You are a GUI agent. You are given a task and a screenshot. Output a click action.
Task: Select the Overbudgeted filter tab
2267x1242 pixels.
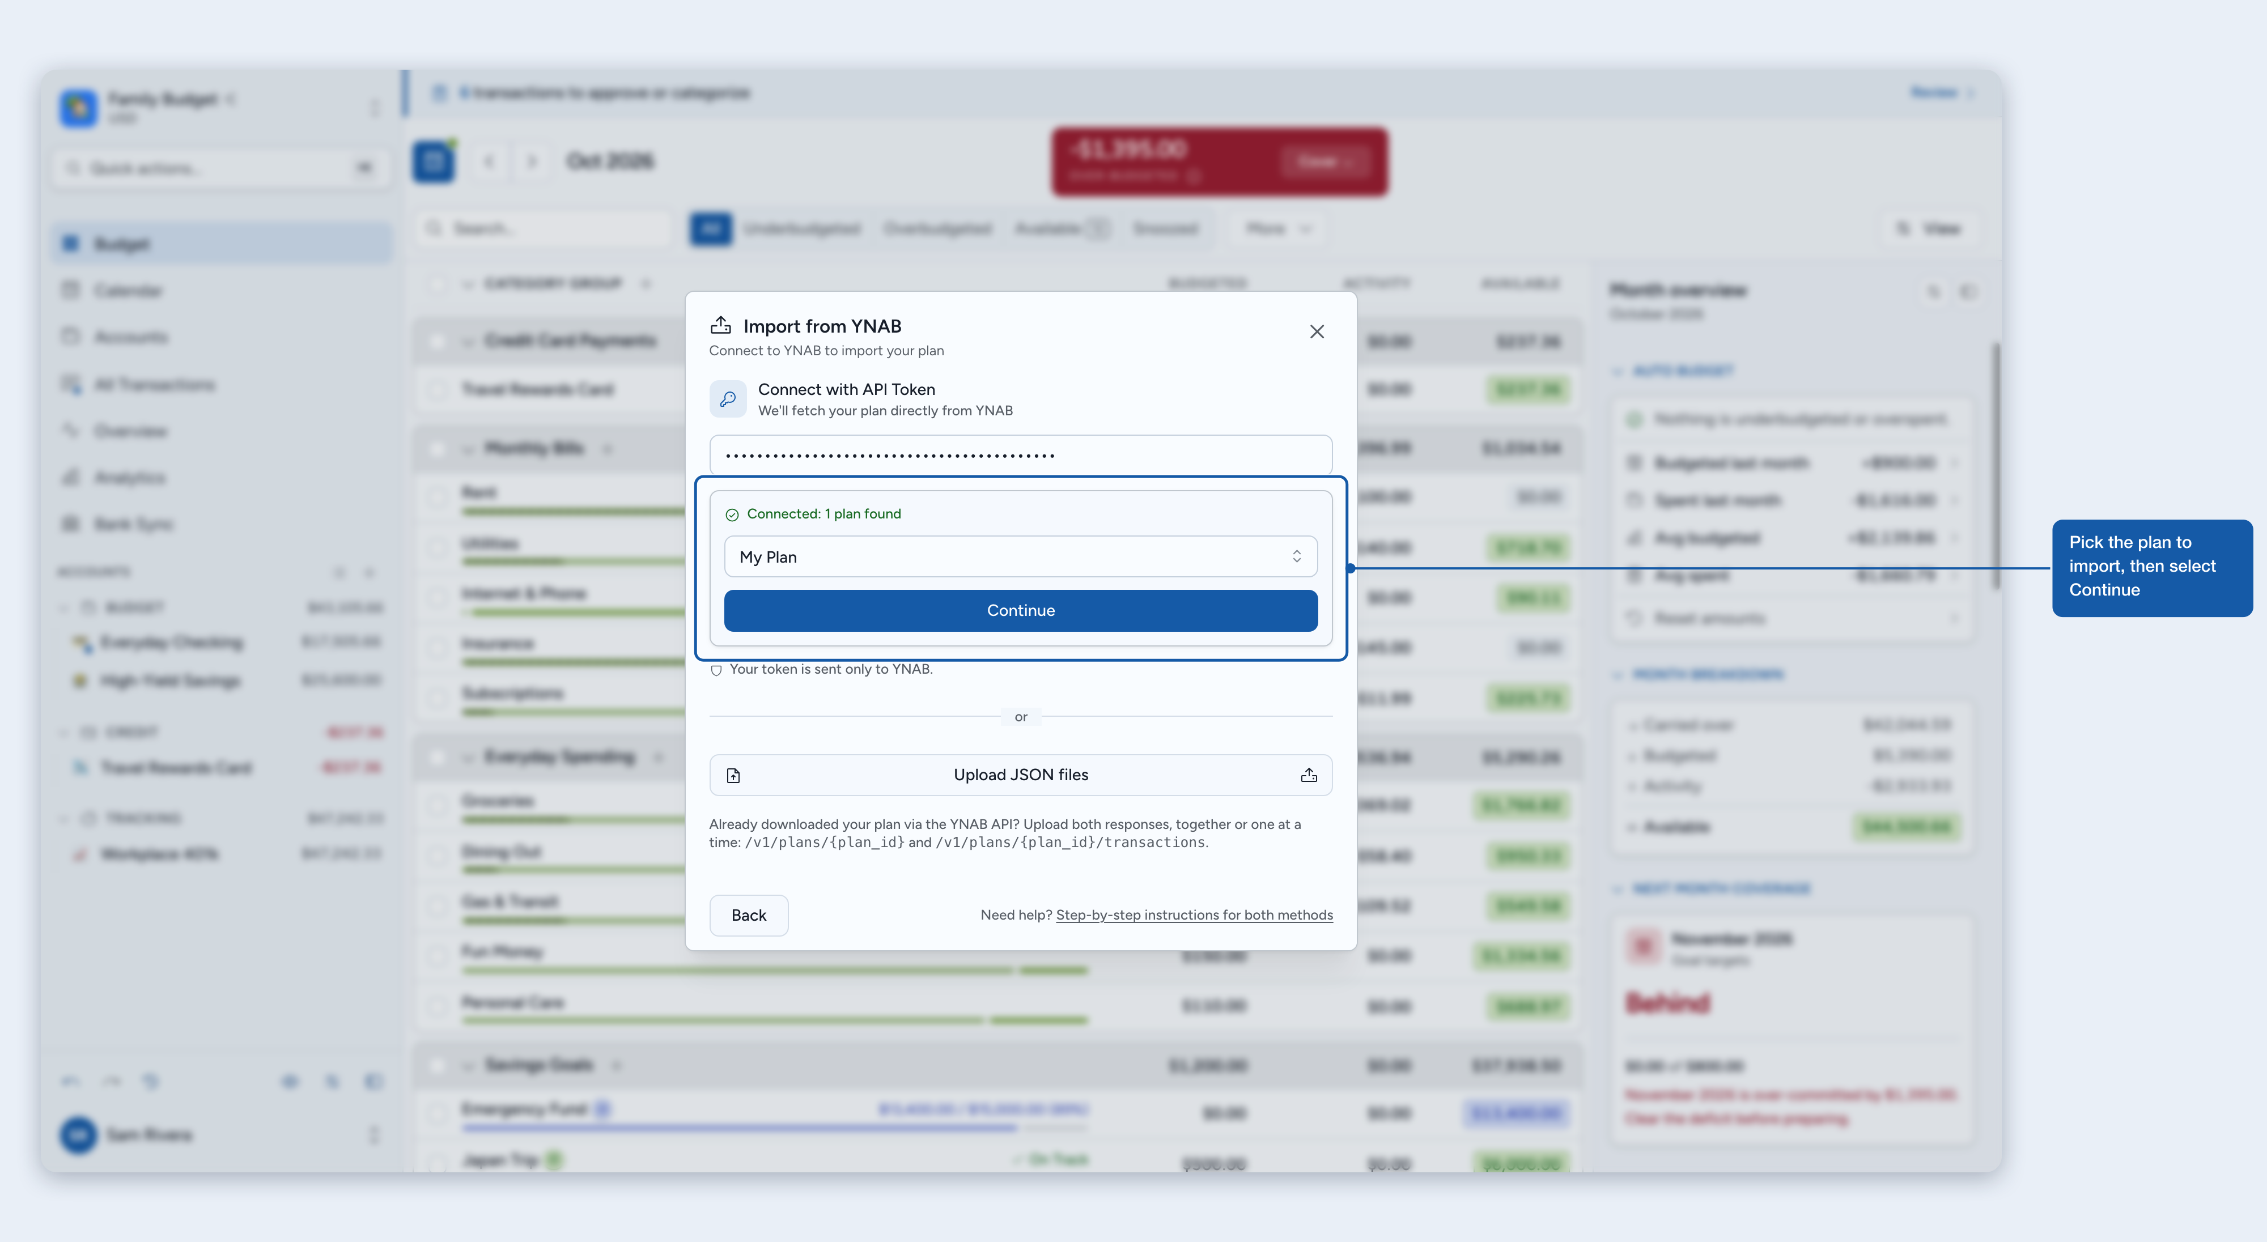(x=937, y=229)
